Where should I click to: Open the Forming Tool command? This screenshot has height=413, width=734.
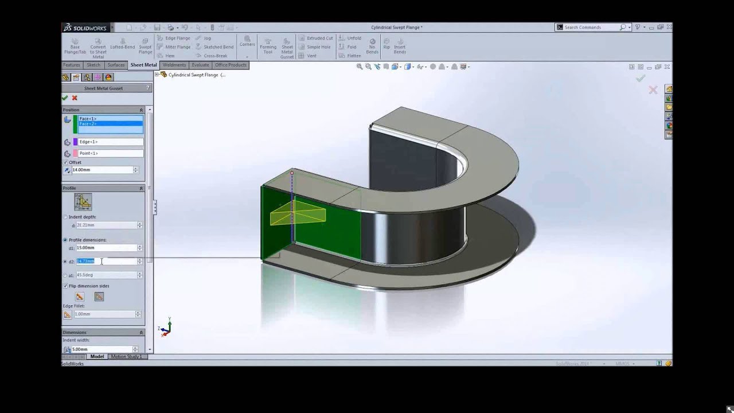[x=268, y=46]
